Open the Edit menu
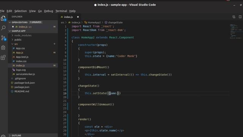 (9, 11)
